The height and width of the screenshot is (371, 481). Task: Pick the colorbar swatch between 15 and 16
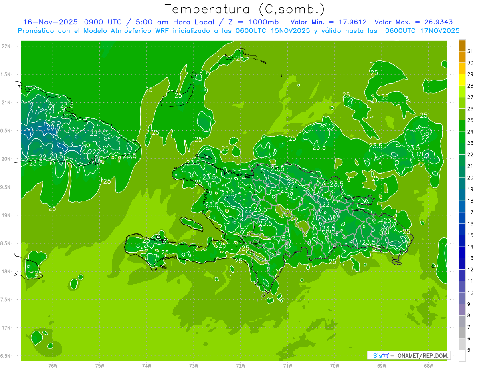(462, 230)
